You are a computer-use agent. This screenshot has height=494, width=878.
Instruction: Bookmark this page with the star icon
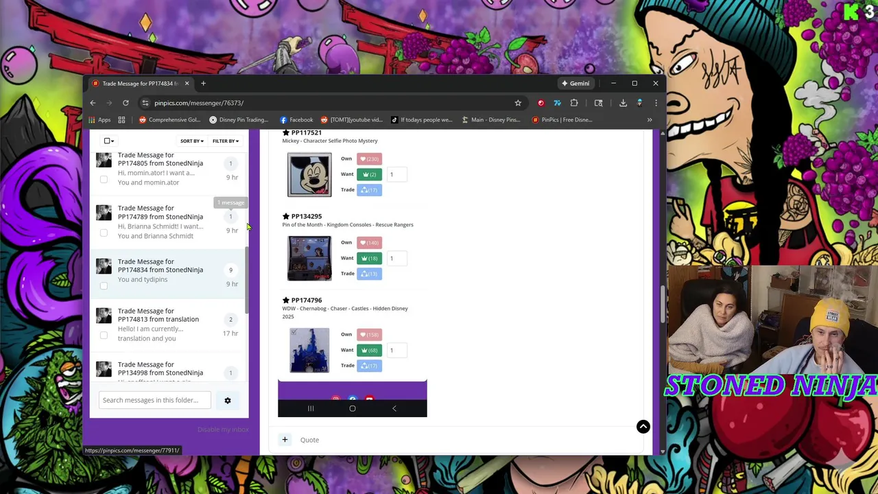point(518,103)
